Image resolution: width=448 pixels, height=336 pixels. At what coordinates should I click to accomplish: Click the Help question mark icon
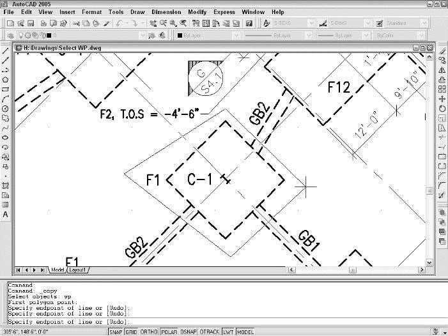pyautogui.click(x=249, y=24)
